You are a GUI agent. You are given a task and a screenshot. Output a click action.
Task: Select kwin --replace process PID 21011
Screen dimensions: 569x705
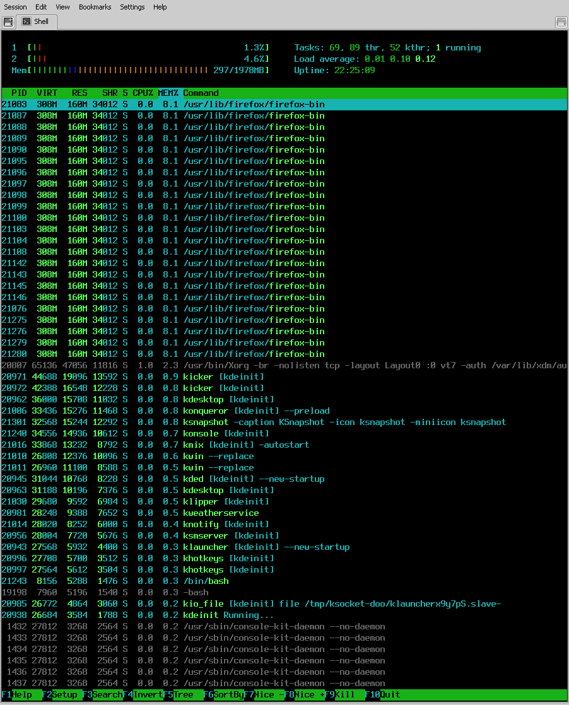click(284, 468)
